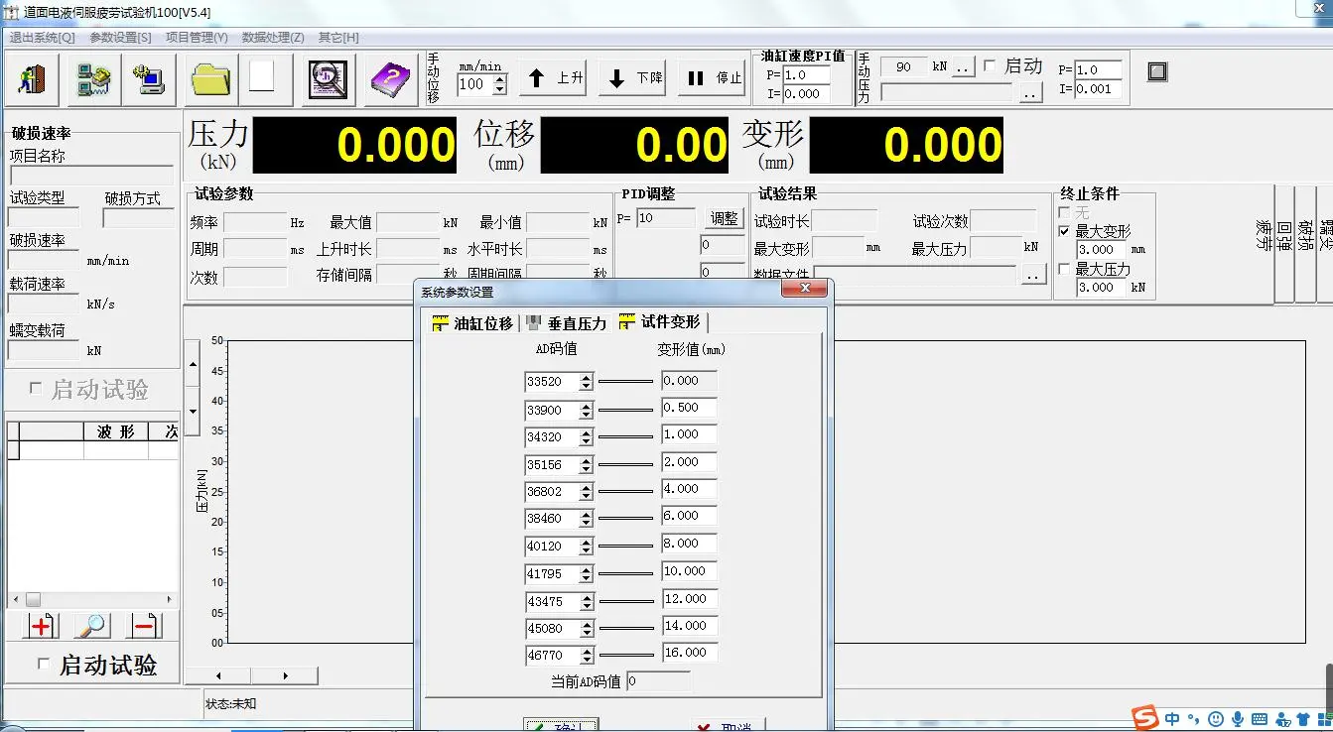The height and width of the screenshot is (732, 1333).
Task: Adjust the mm/min 100 speed spinner
Action: point(499,85)
